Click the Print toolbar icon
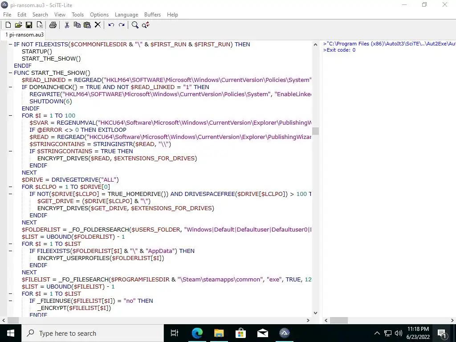Screen dimensions: 456x342 [53, 25]
